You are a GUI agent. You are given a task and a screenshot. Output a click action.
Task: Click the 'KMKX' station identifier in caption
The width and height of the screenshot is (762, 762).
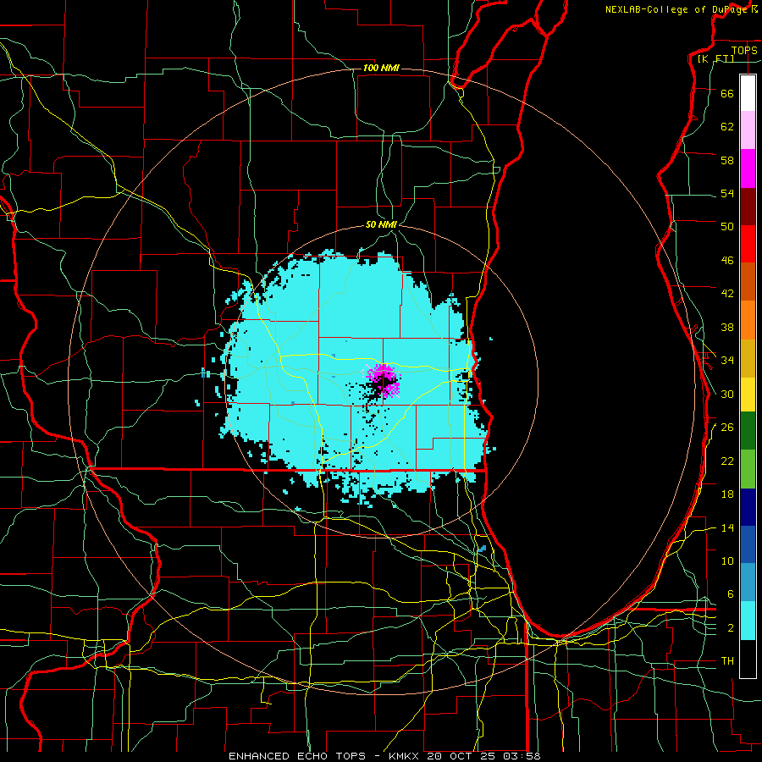pyautogui.click(x=406, y=756)
